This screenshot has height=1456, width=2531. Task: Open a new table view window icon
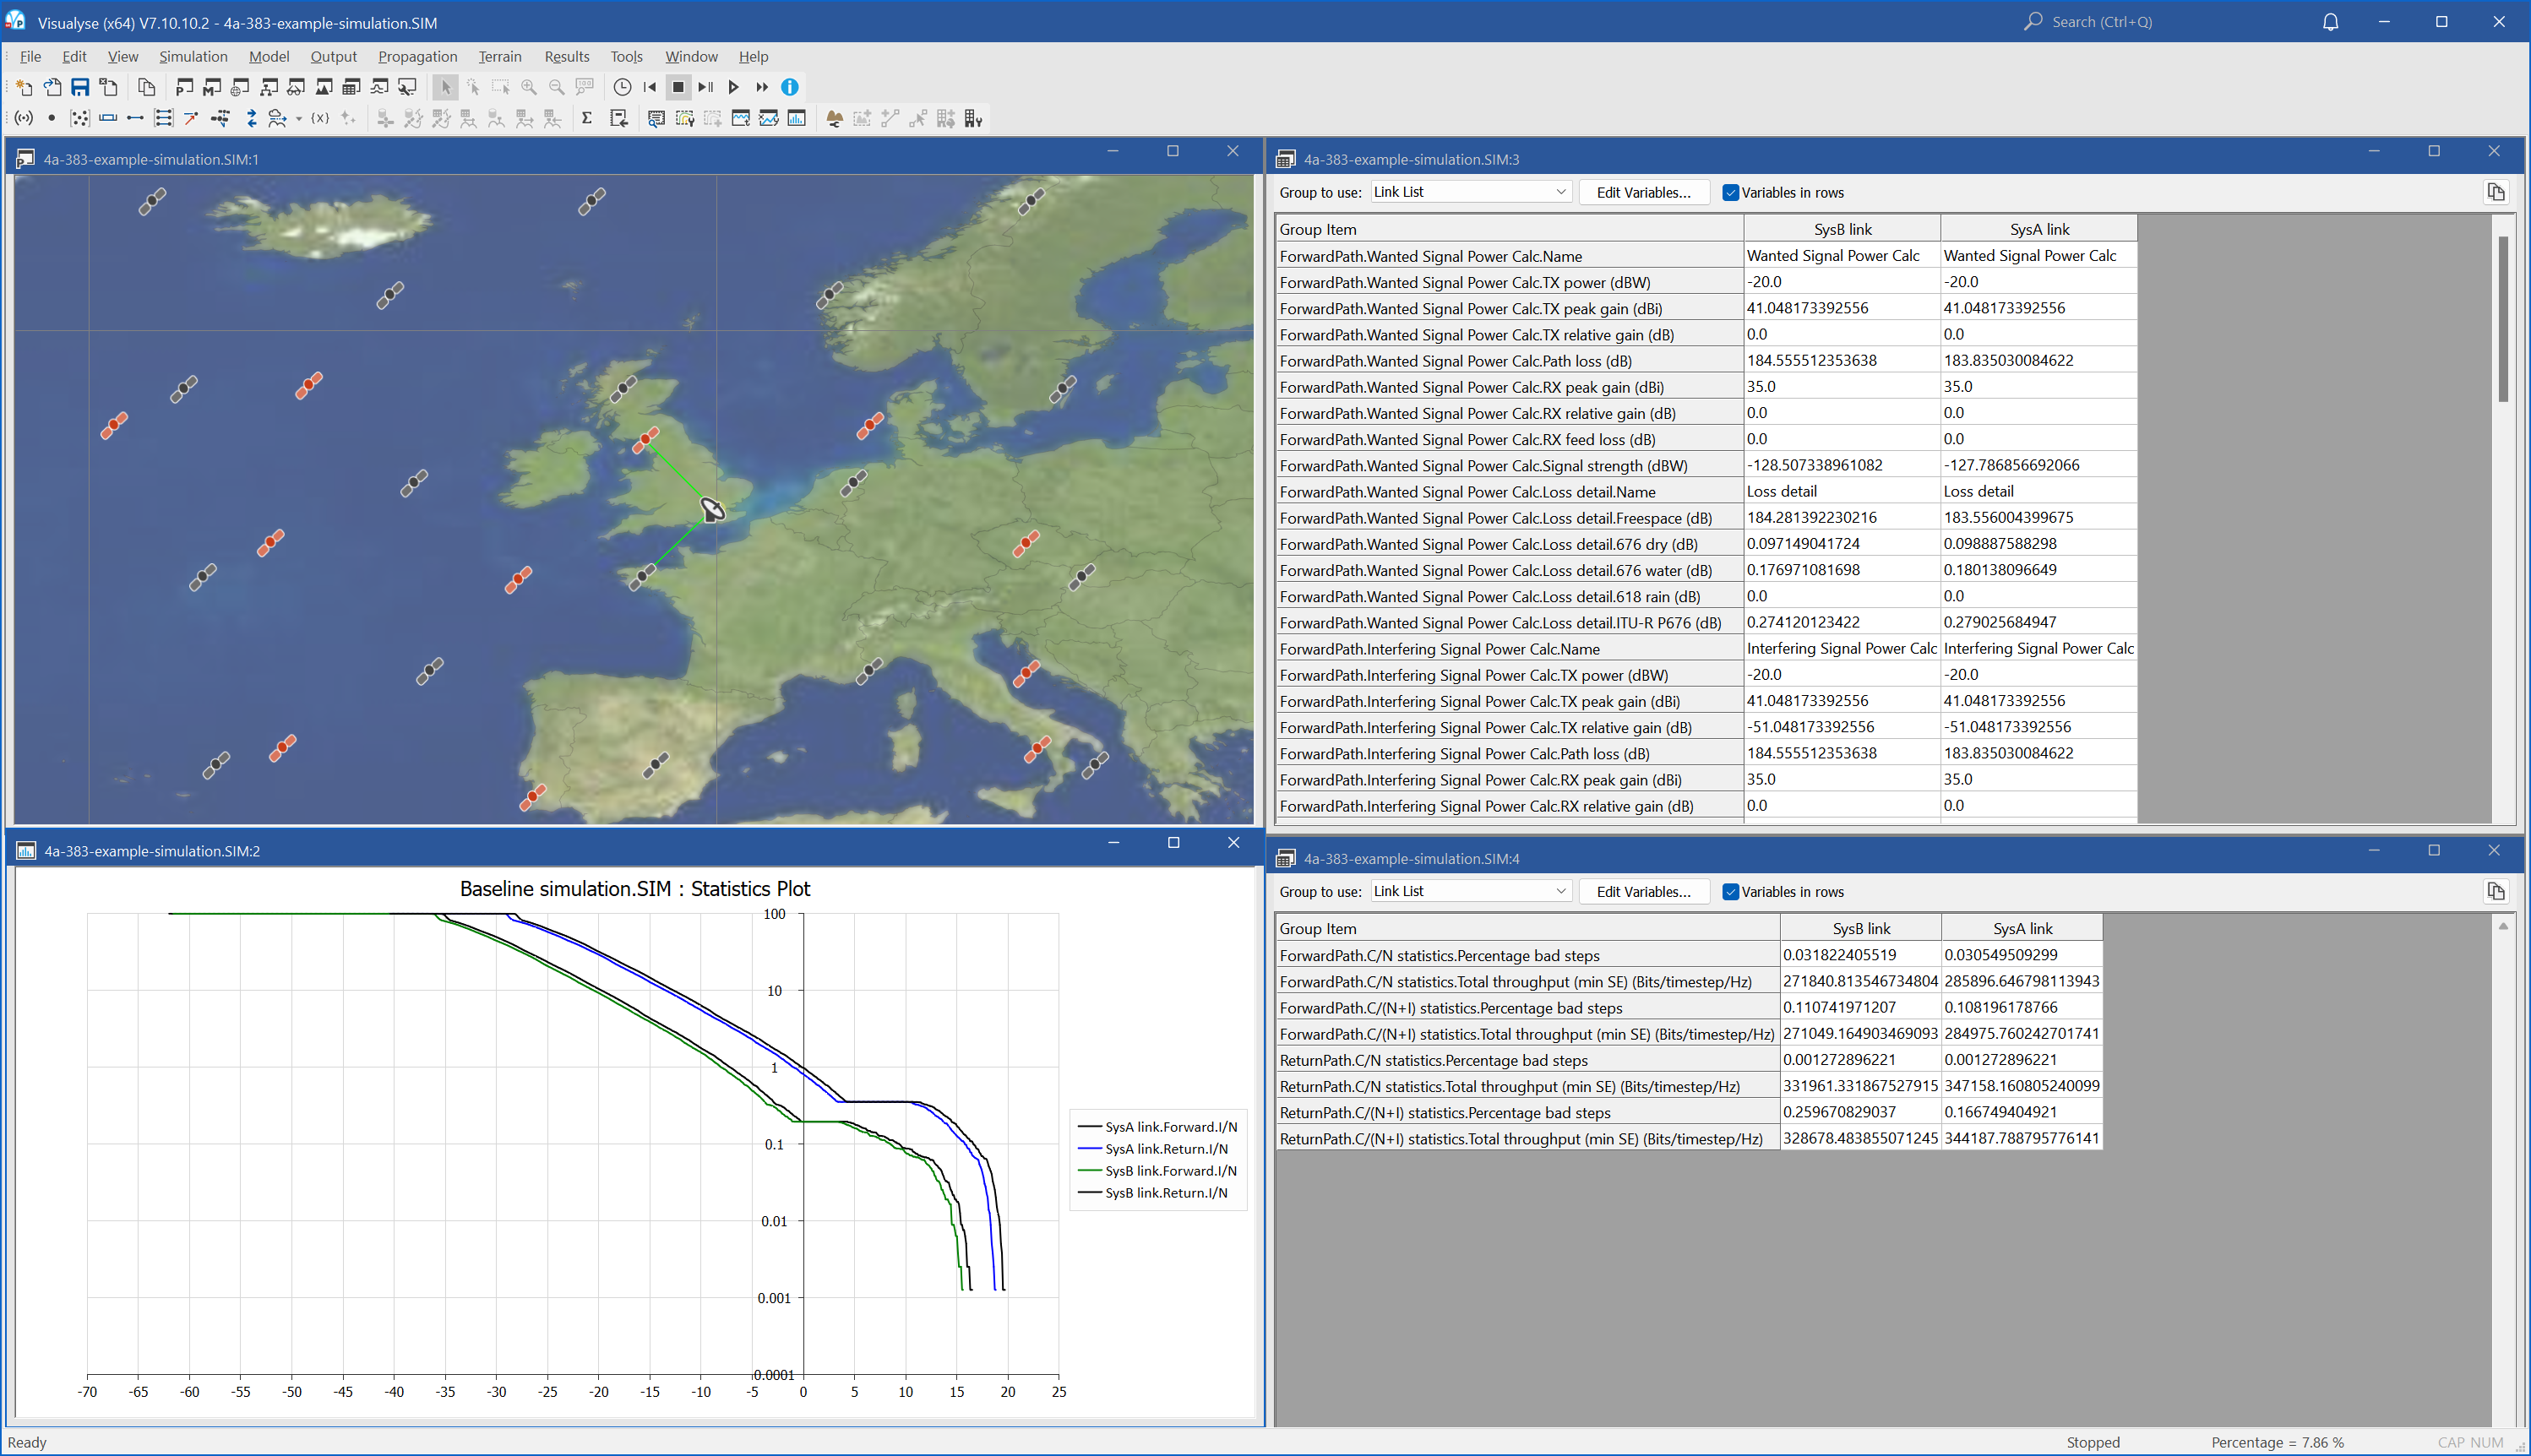[x=352, y=87]
